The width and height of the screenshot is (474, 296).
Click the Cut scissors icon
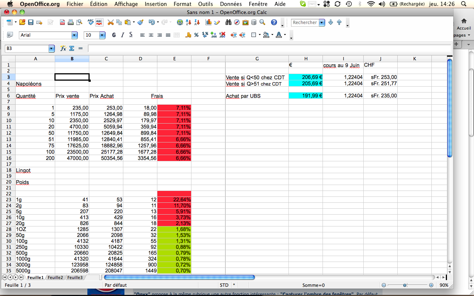point(110,23)
